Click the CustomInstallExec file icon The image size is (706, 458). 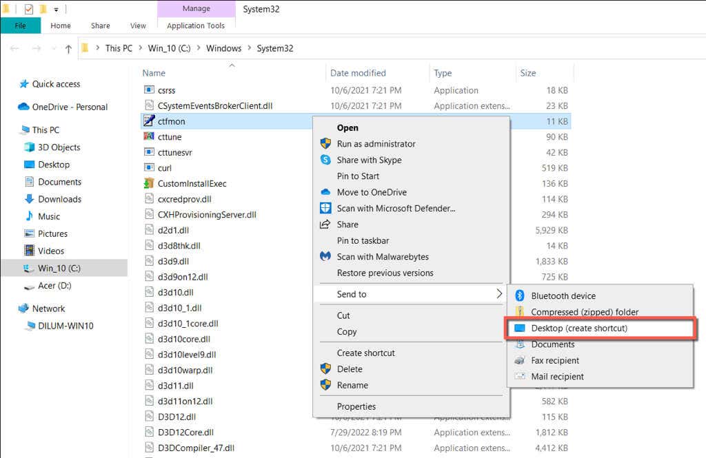149,183
